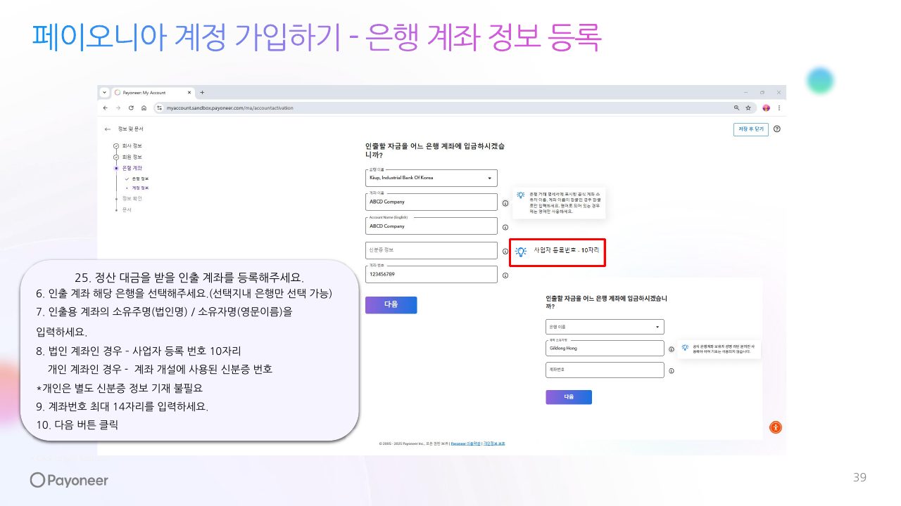Open the 개인정보 보호 footer link
Image resolution: width=901 pixels, height=506 pixels.
(x=494, y=443)
